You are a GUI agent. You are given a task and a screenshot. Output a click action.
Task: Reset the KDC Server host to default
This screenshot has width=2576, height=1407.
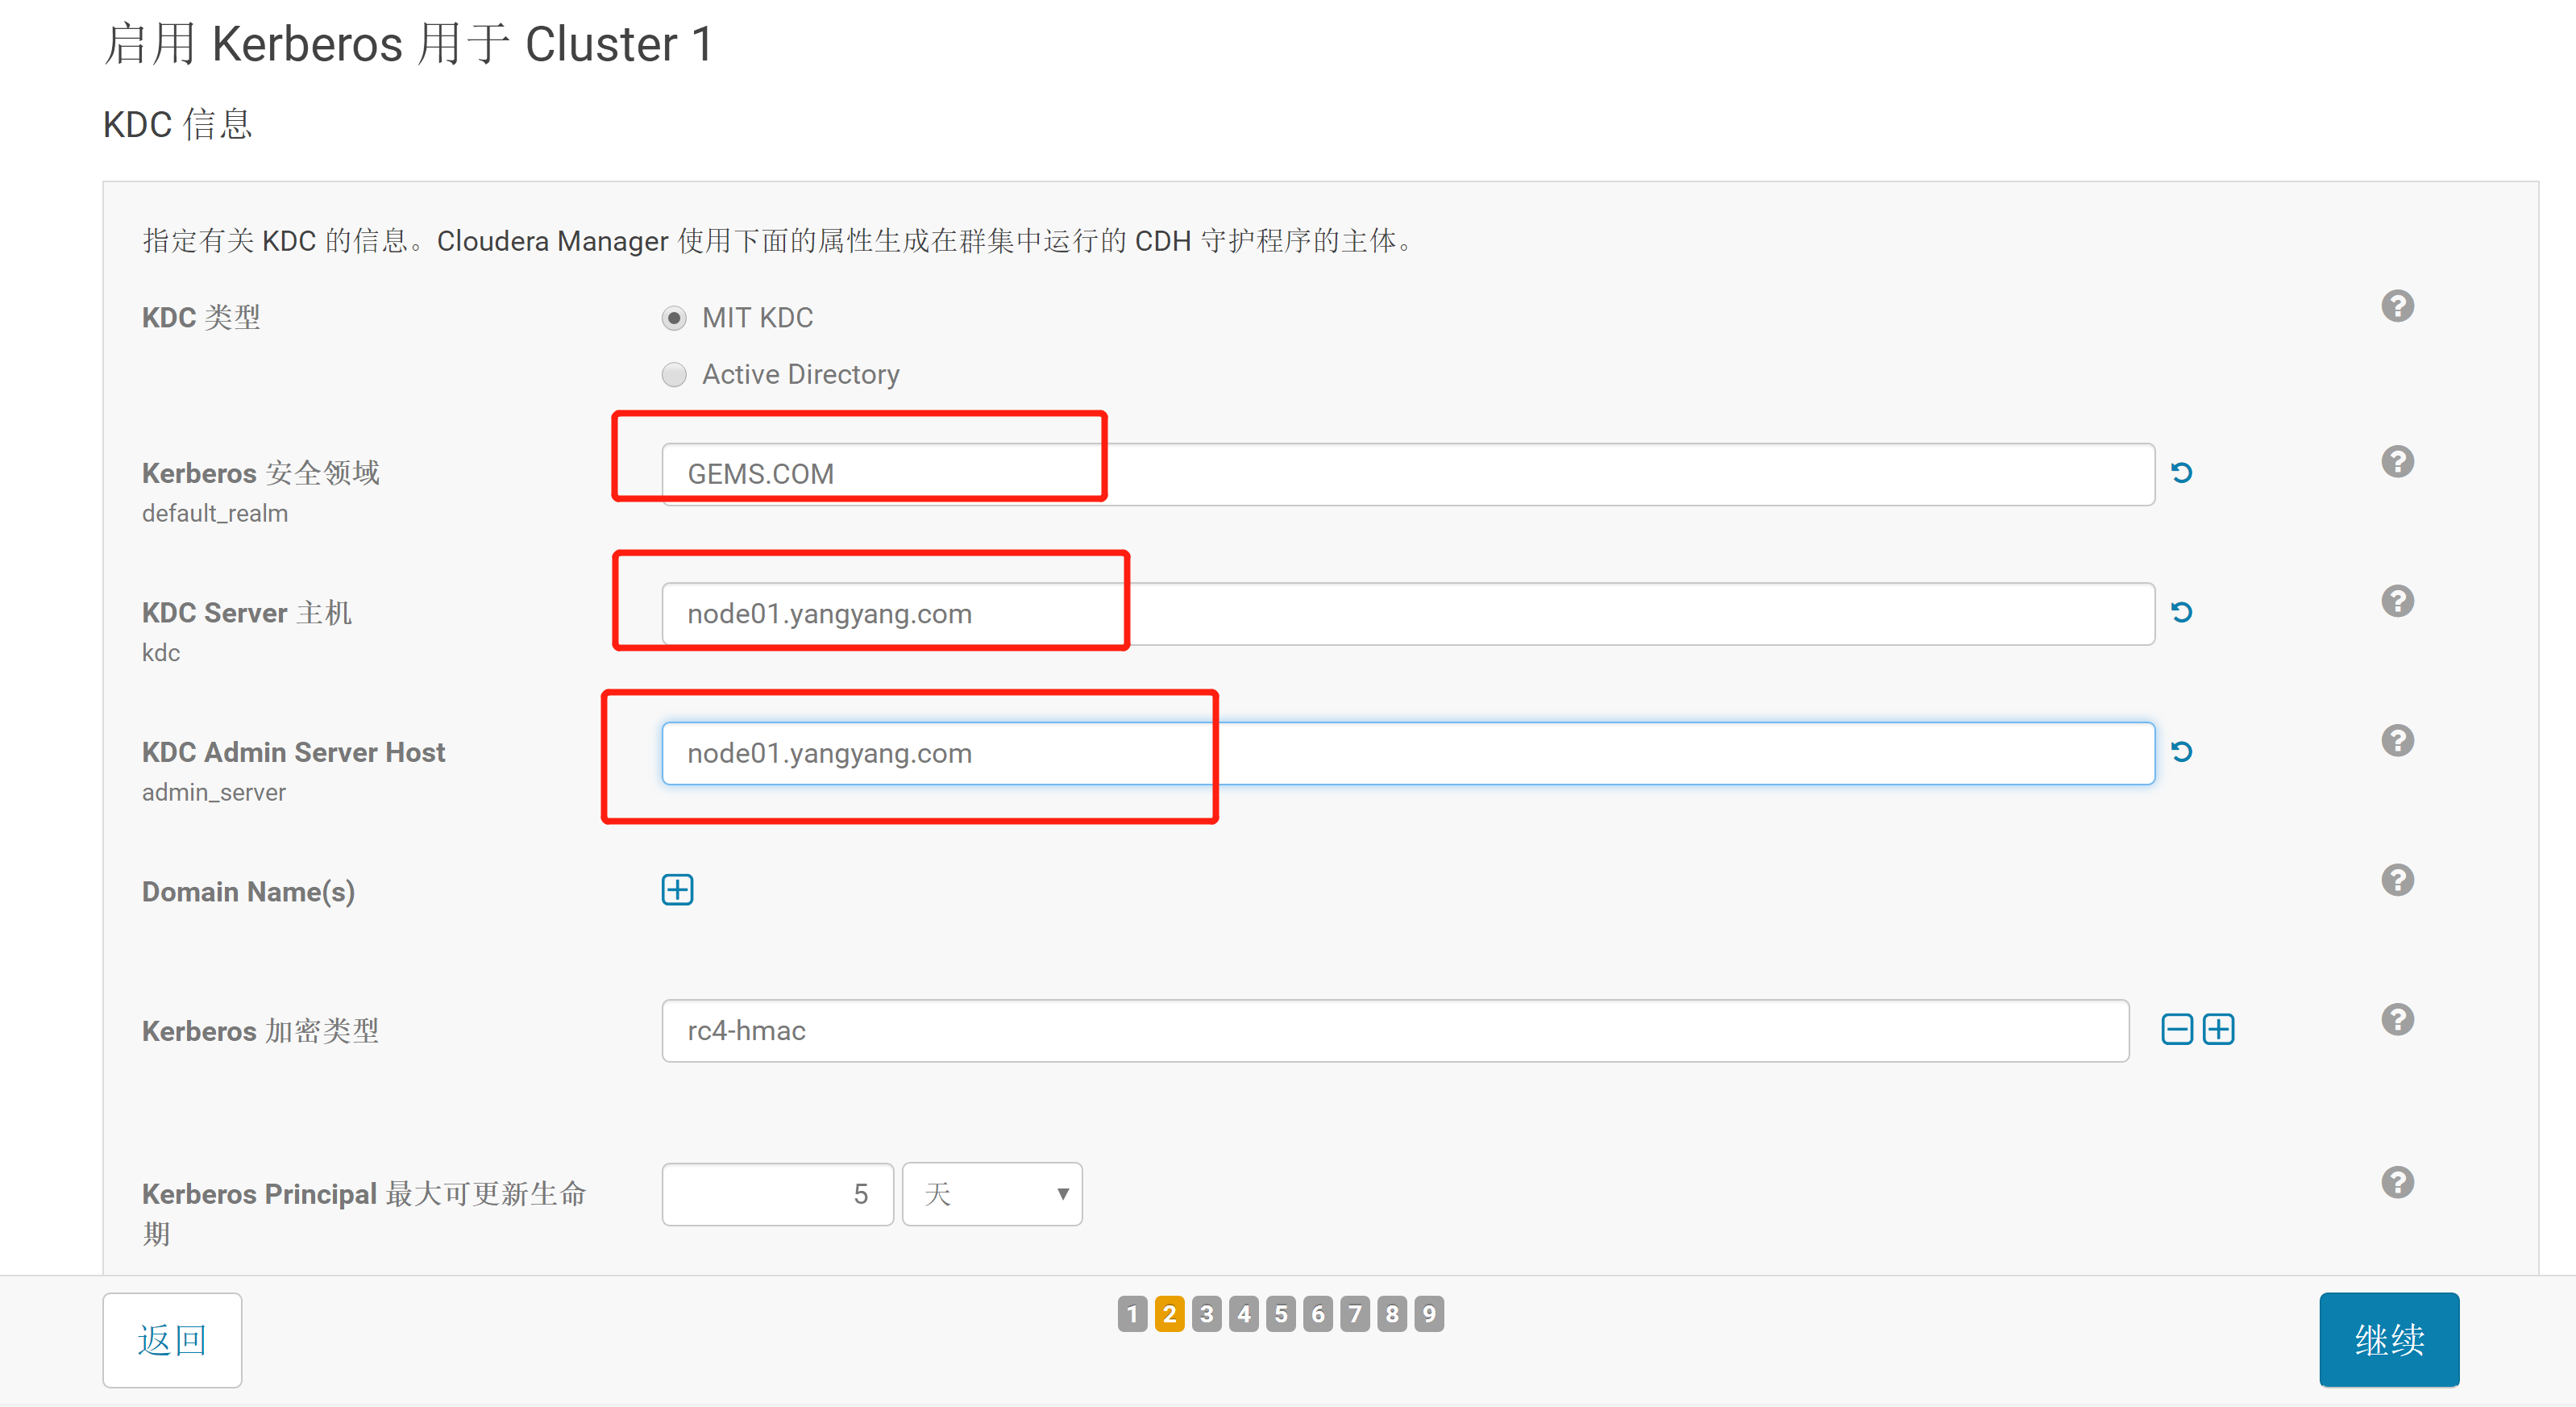(x=2182, y=611)
